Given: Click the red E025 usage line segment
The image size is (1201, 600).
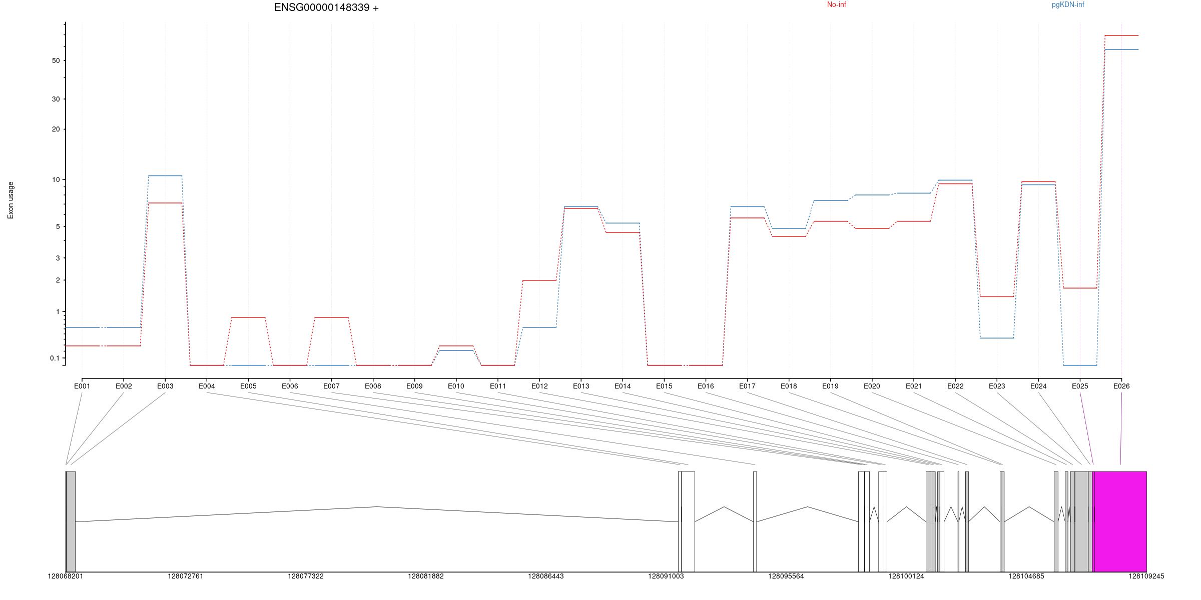Looking at the screenshot, I should (1080, 288).
